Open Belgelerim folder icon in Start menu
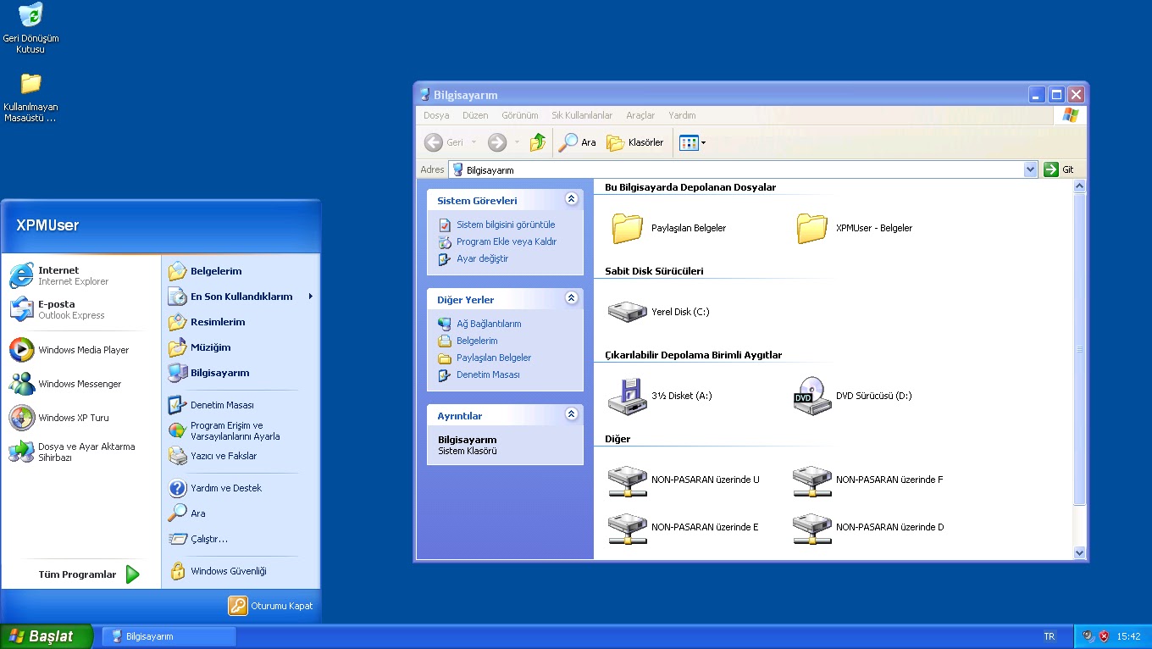 pos(177,271)
